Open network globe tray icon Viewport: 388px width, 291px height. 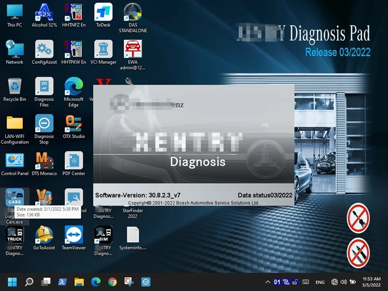334,282
